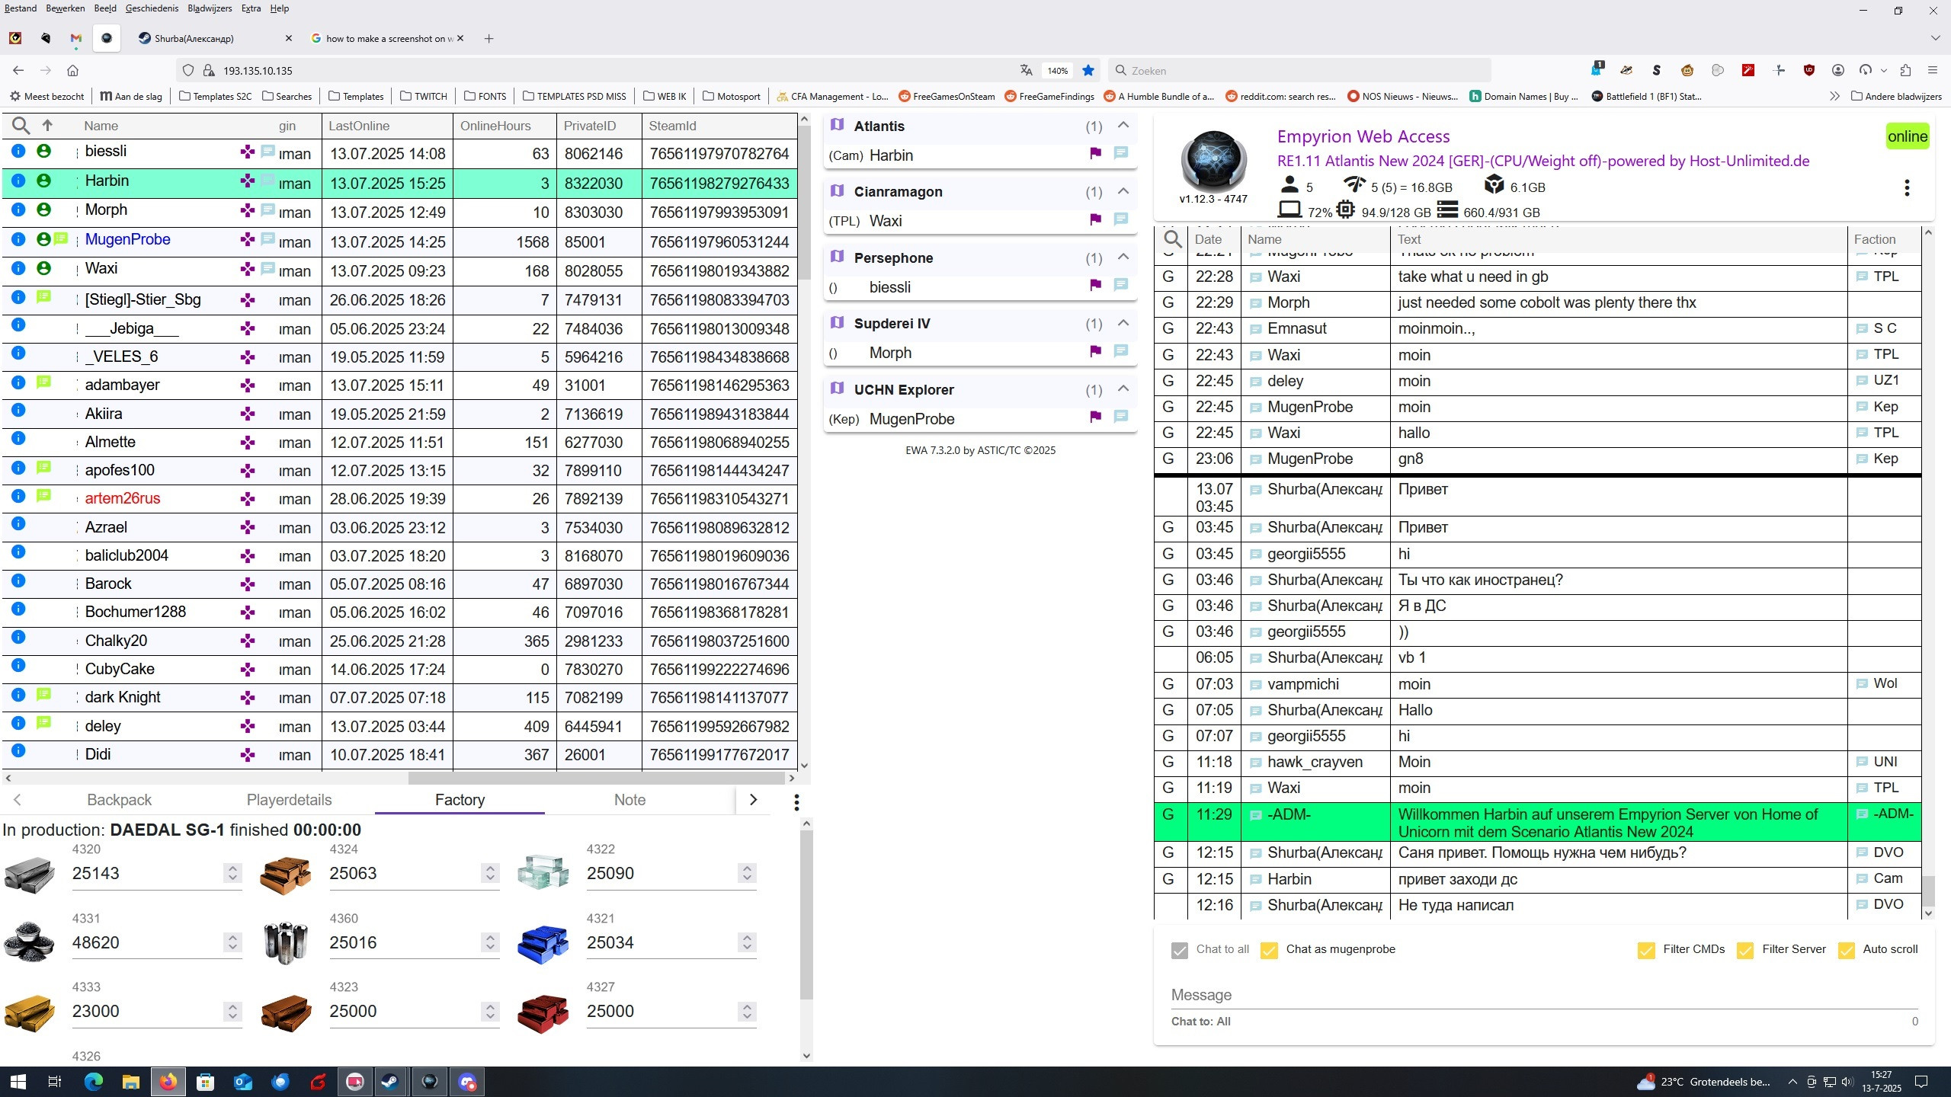1951x1097 pixels.
Task: Click the gamepad icon in MugenProbe row
Action: click(x=247, y=240)
